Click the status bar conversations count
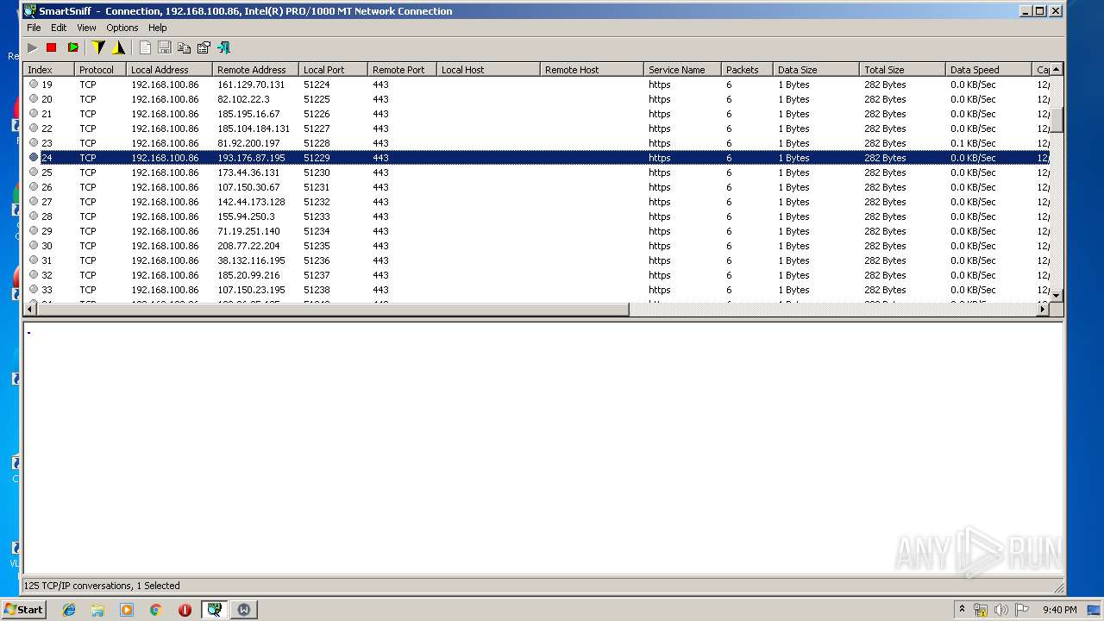Viewport: 1104px width, 621px height. point(102,586)
